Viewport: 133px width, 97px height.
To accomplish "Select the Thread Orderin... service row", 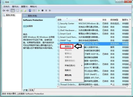I will point(93,85).
